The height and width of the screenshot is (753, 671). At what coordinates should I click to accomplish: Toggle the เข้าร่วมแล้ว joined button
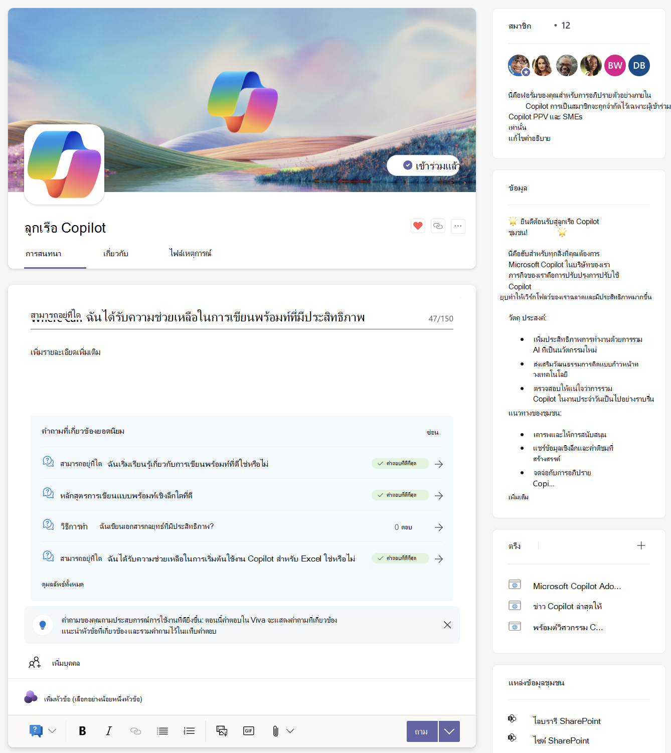click(423, 165)
